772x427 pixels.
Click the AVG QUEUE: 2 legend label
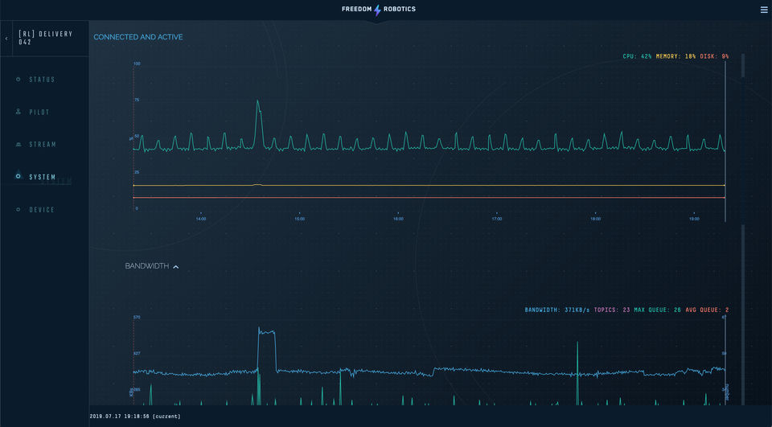coord(707,310)
